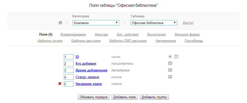Click the Доступ link
Viewport: 247px width, 103px height.
coord(188,23)
